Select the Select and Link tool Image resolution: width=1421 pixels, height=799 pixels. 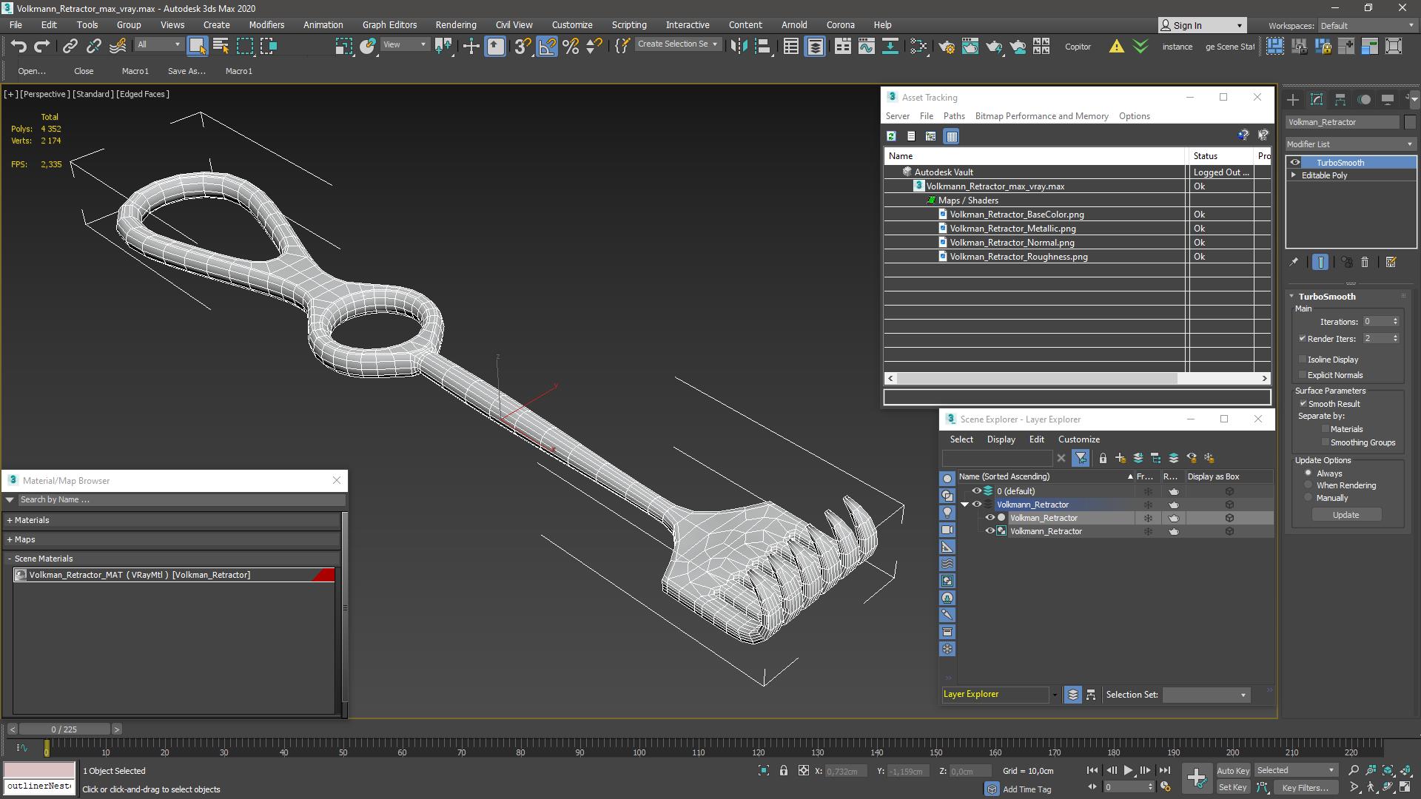pos(70,46)
